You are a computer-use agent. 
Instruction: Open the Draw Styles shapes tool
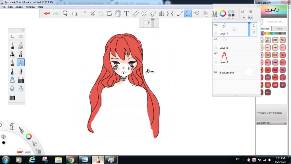point(196,13)
